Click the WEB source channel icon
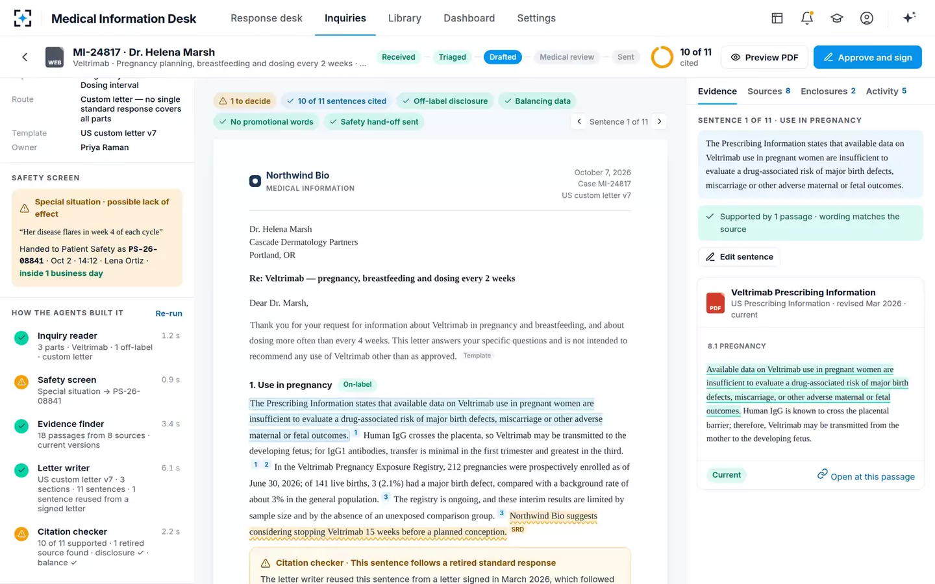The height and width of the screenshot is (584, 935). (x=55, y=57)
